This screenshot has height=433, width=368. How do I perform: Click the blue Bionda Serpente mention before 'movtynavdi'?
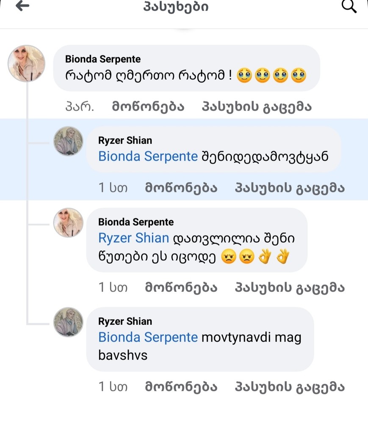point(148,337)
